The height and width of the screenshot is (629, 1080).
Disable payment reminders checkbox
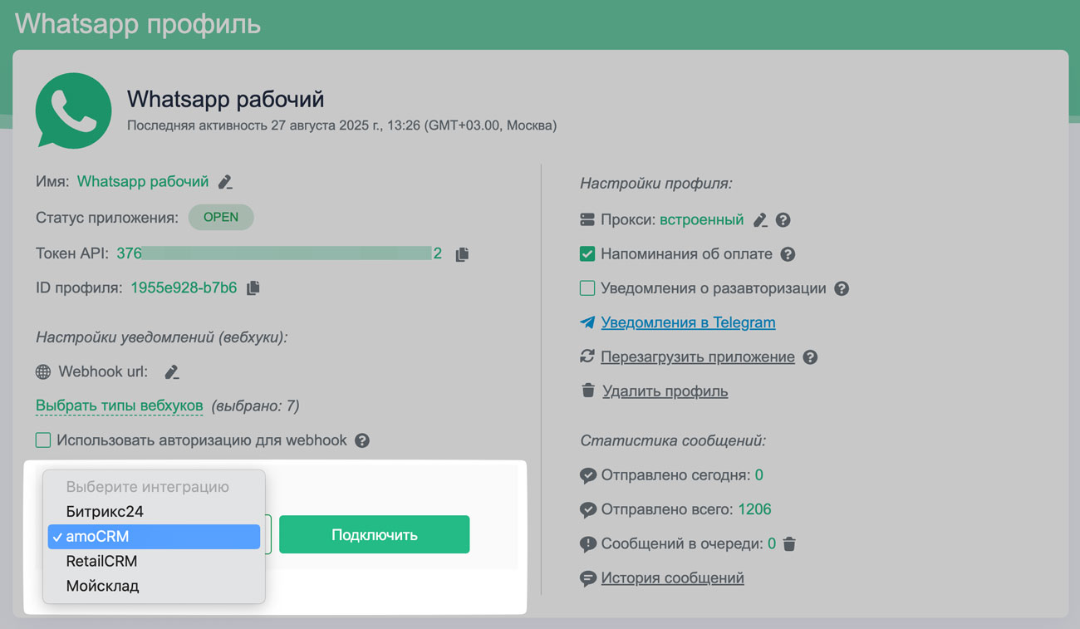pos(587,253)
